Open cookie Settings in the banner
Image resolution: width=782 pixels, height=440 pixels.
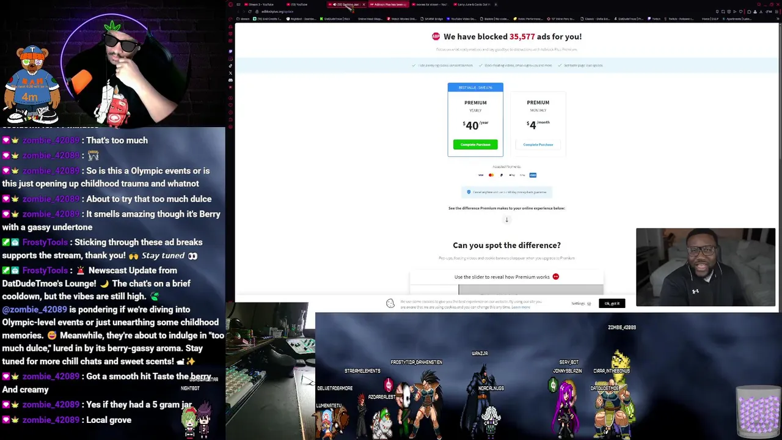tap(581, 304)
